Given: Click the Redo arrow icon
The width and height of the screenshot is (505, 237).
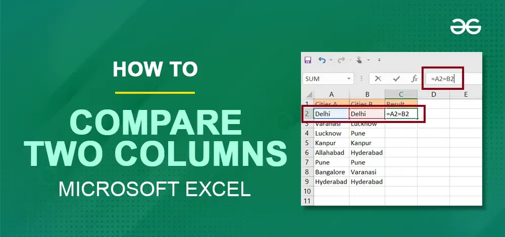Looking at the screenshot, I should pyautogui.click(x=341, y=60).
